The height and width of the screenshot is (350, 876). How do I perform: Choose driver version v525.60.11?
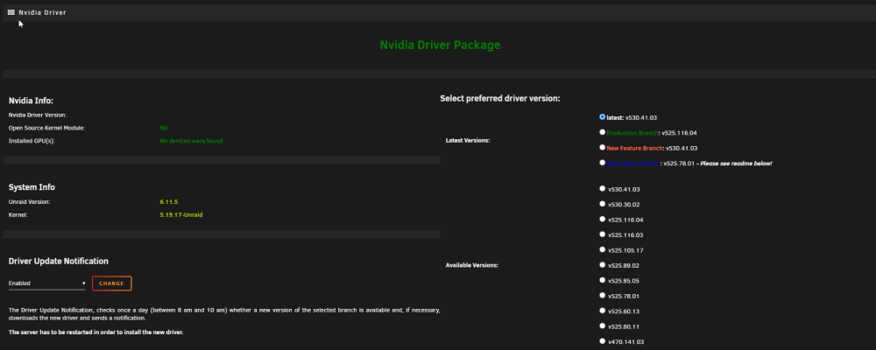(603, 325)
